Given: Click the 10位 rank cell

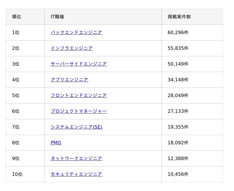Looking at the screenshot, I should click(x=17, y=174).
